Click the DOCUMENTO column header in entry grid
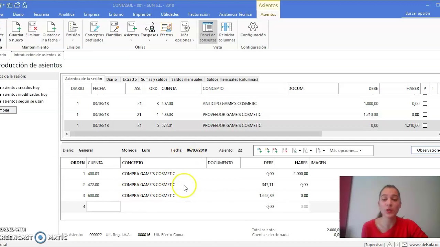 click(223, 163)
